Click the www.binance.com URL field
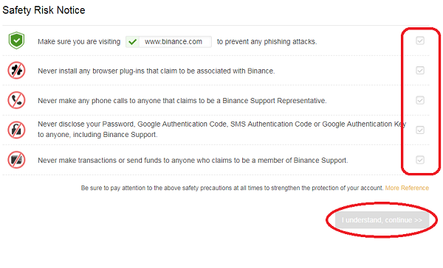443x268 pixels. tap(168, 42)
